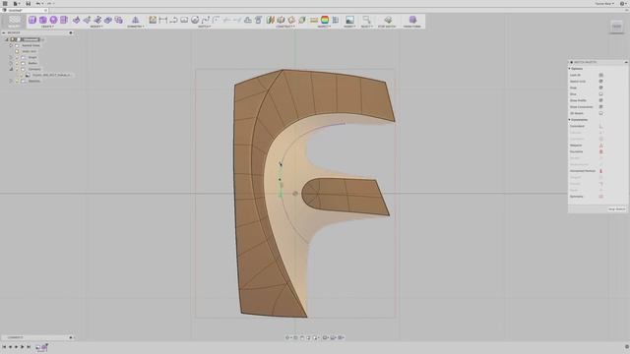Screen dimensions: 630x354
Task: Click the Create Sketch icon
Action: click(153, 20)
